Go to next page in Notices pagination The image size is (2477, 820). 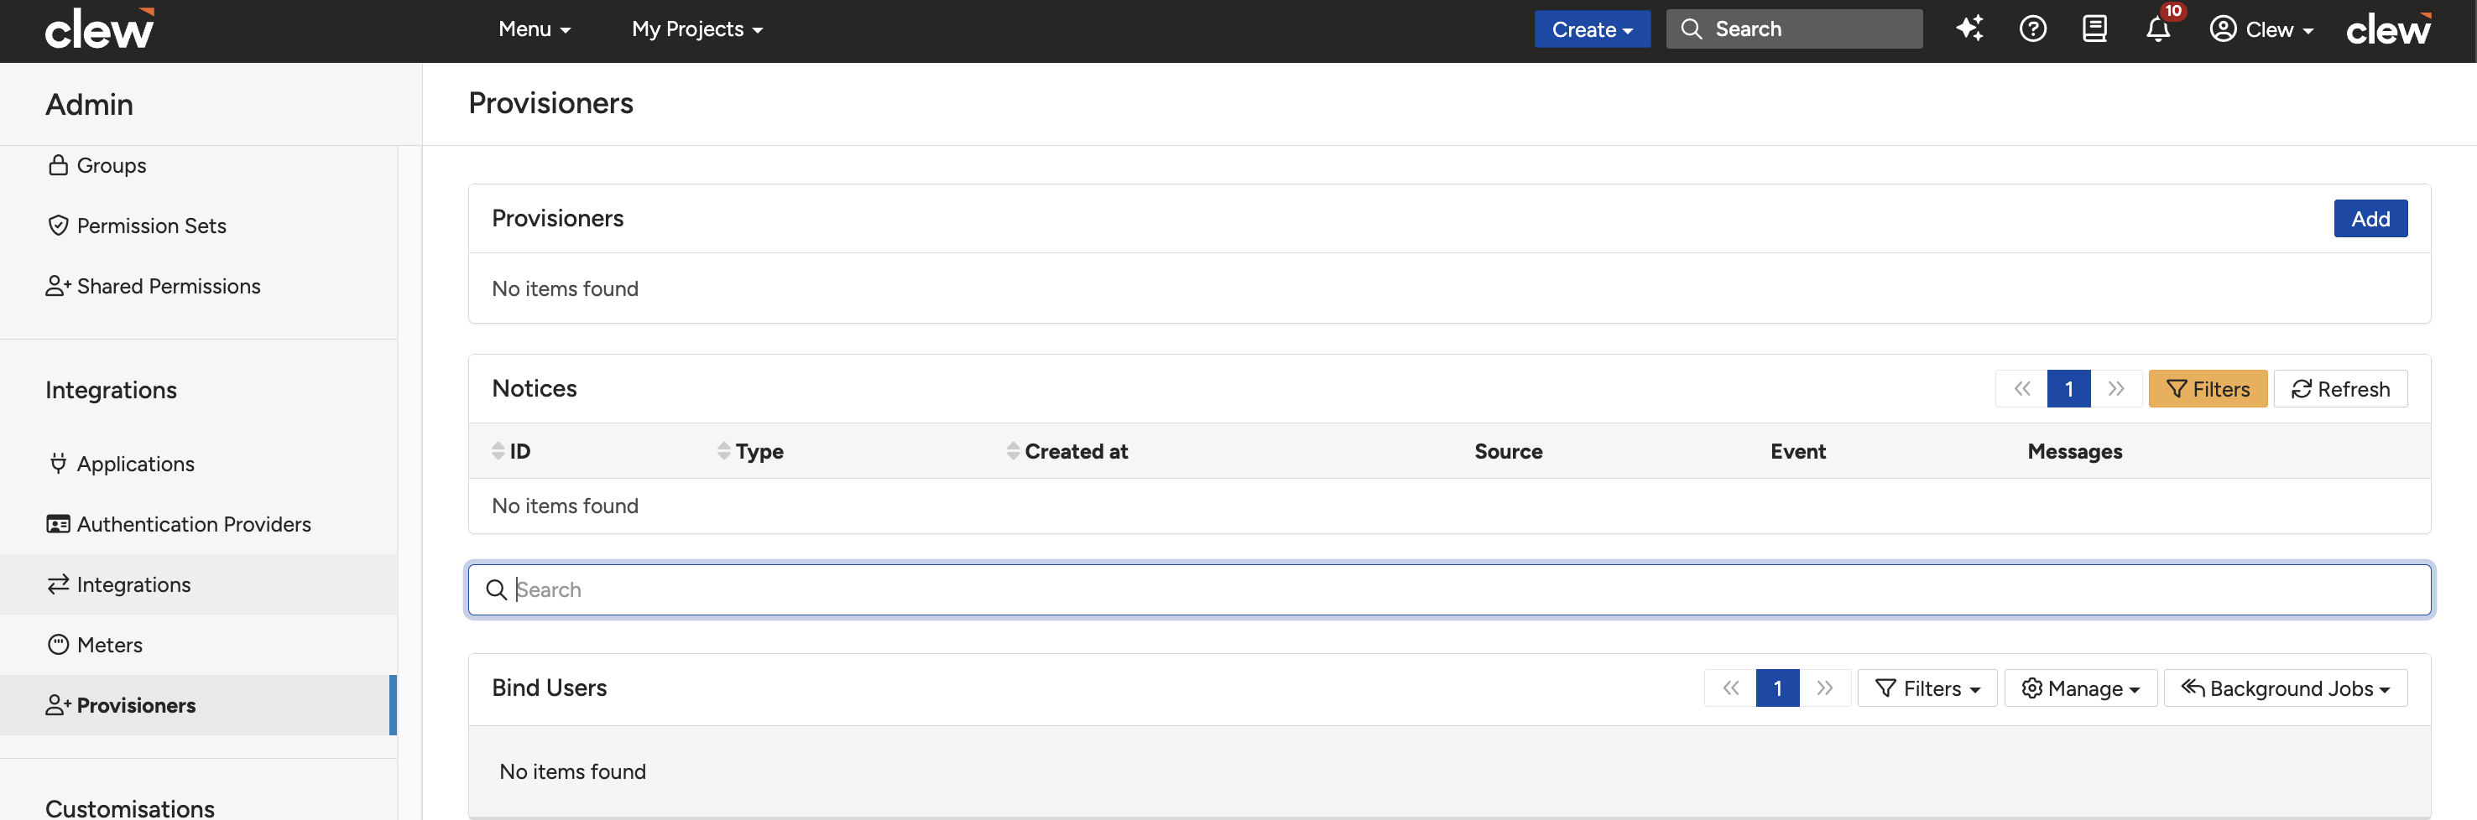coord(2115,388)
